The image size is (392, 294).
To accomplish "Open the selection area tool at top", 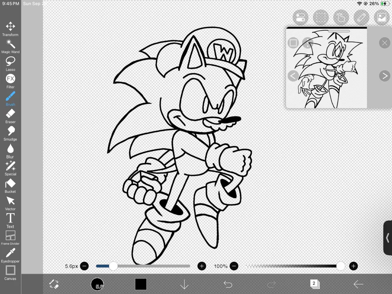I will 321,17.
